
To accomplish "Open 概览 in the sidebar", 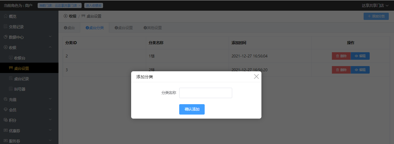I will (29, 16).
